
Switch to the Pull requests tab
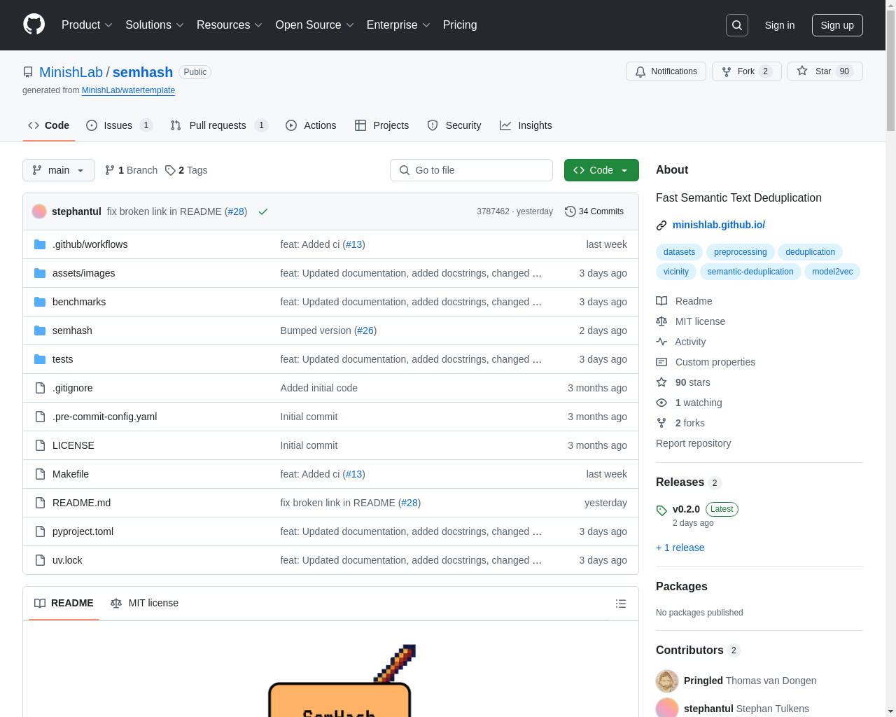point(219,125)
